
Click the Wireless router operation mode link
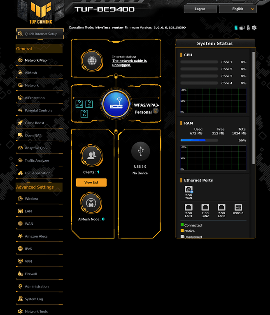coord(109,28)
